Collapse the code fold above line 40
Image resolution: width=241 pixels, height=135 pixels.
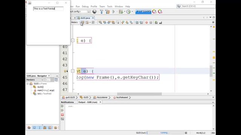(x=73, y=40)
